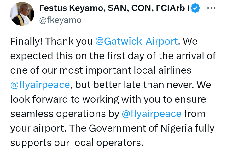Click the closing line "supports our local operators."
The height and width of the screenshot is (152, 227).
point(77,143)
